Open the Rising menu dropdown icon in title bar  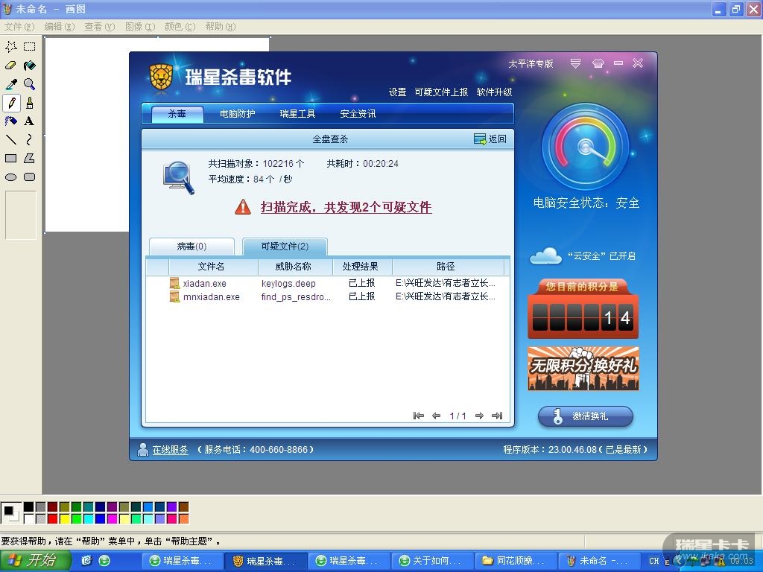click(575, 63)
